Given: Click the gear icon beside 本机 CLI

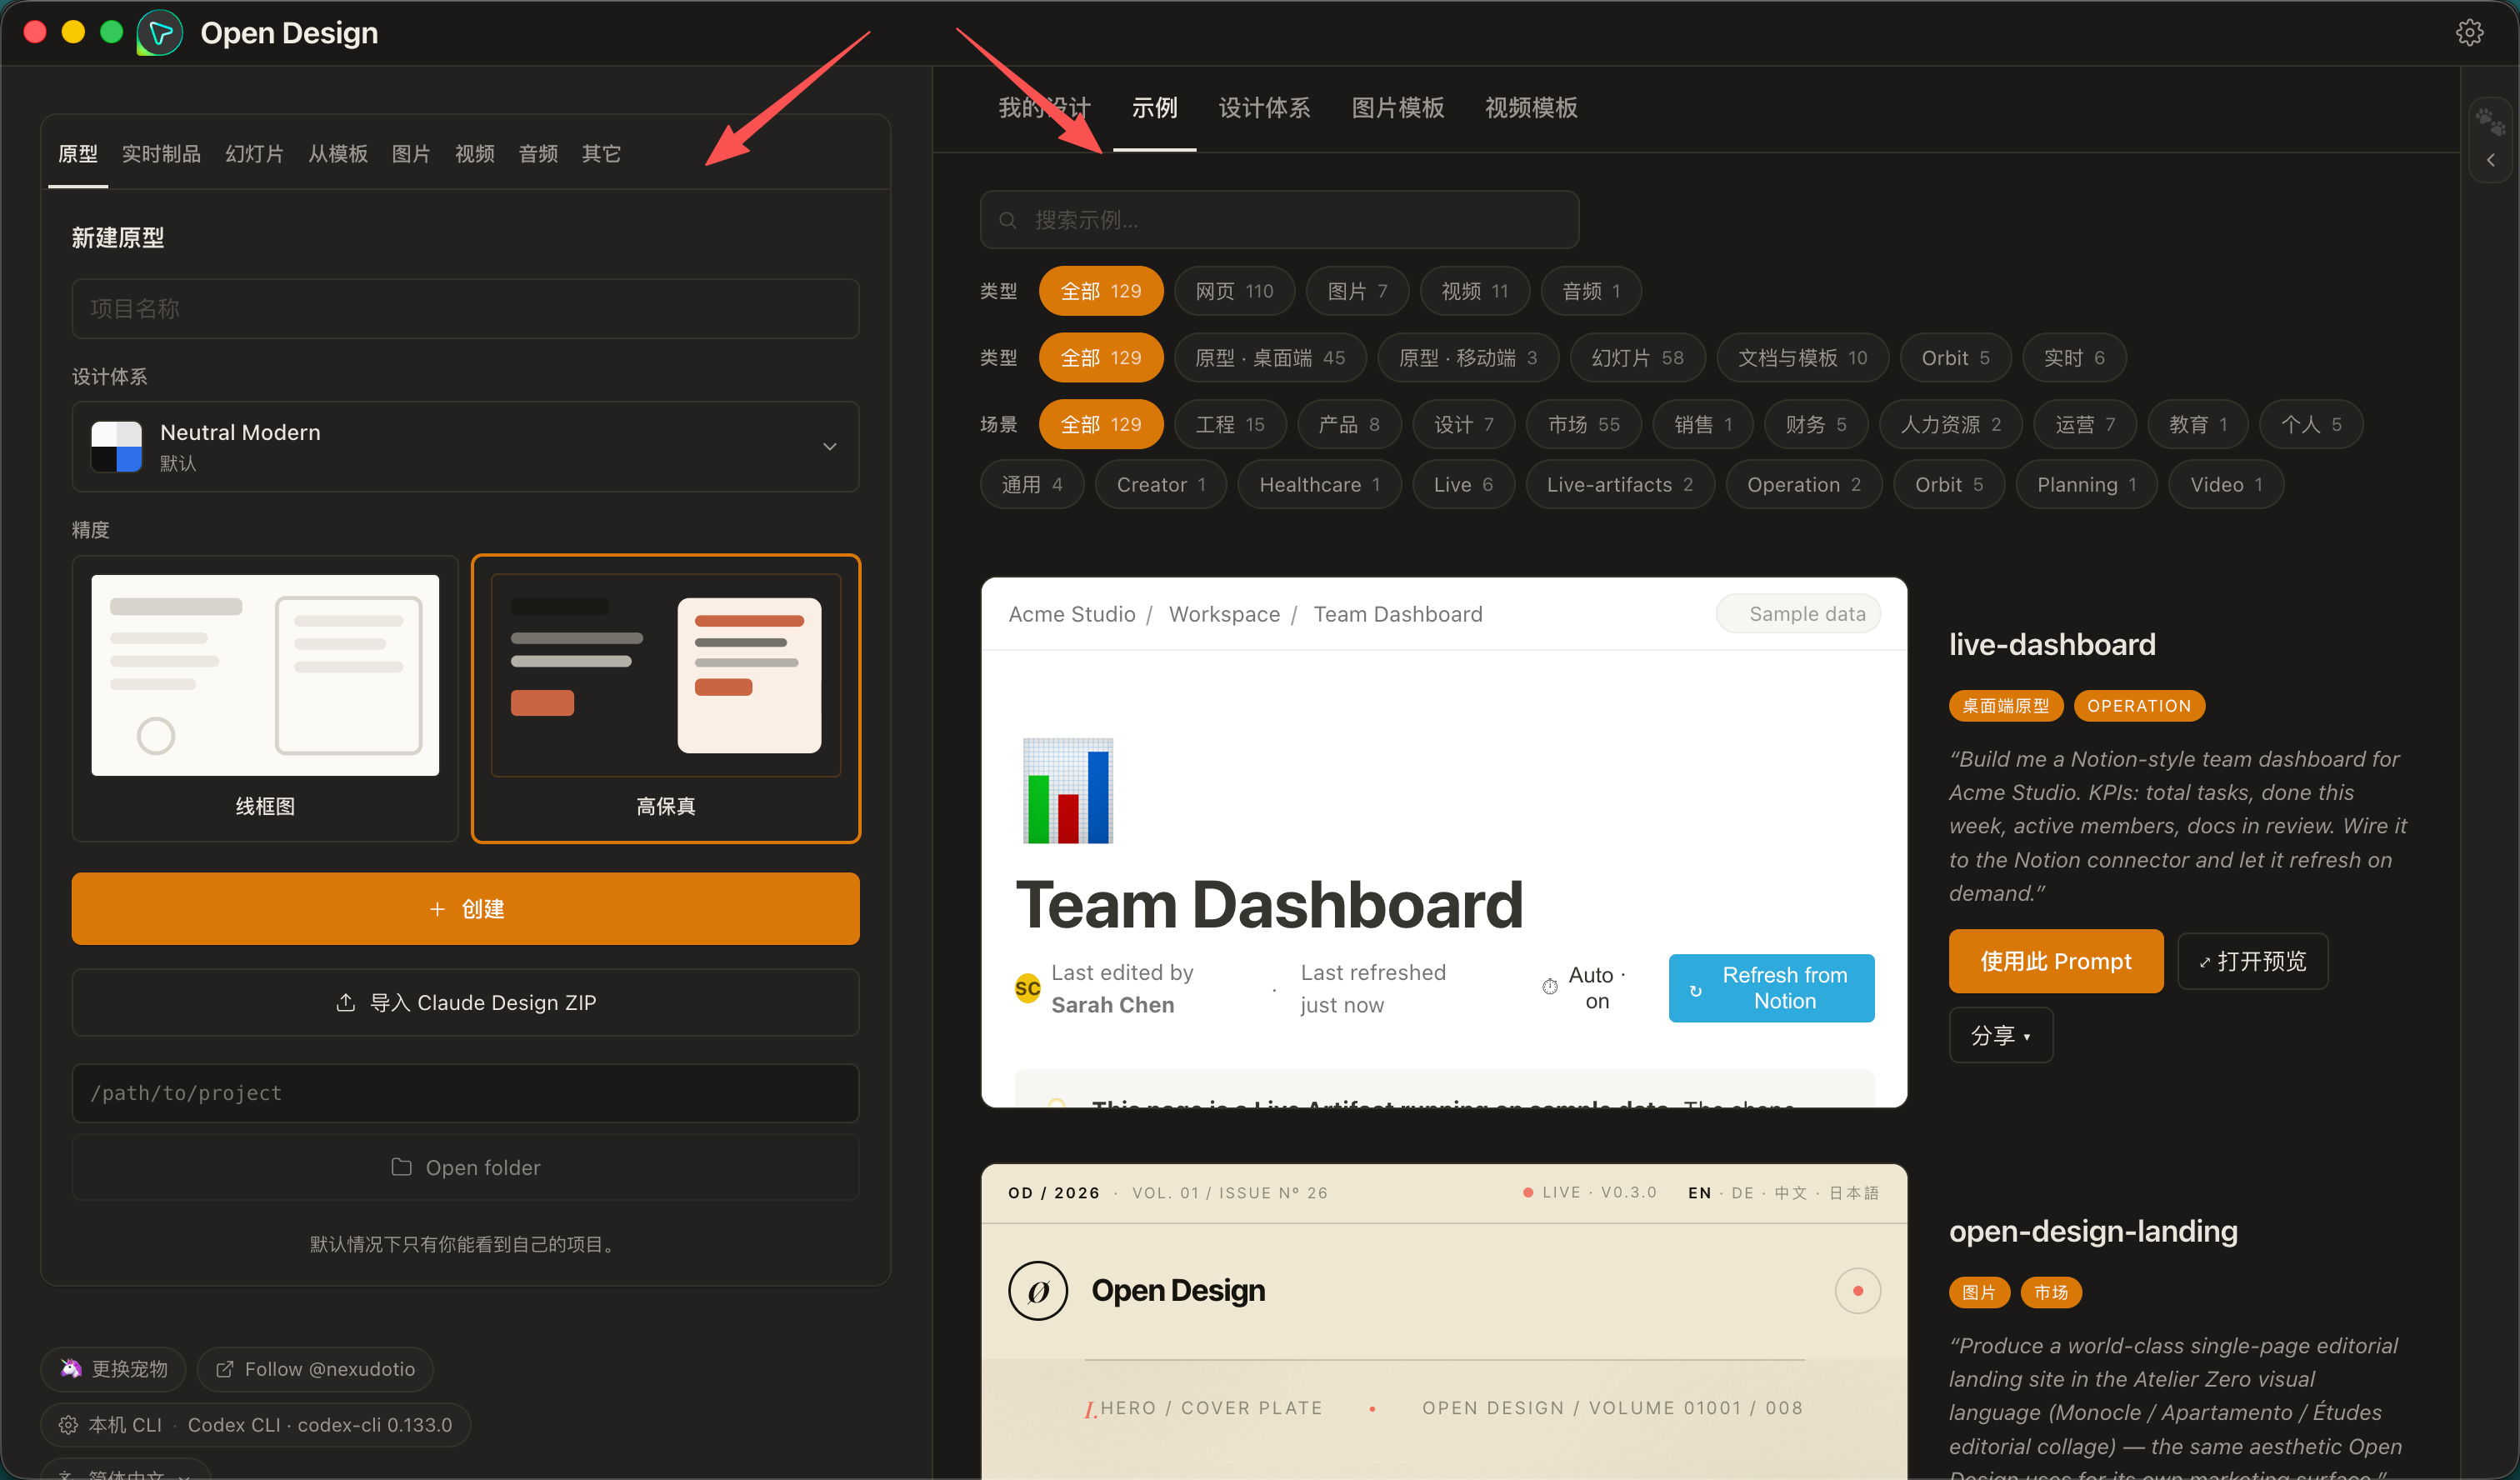Looking at the screenshot, I should click(68, 1425).
